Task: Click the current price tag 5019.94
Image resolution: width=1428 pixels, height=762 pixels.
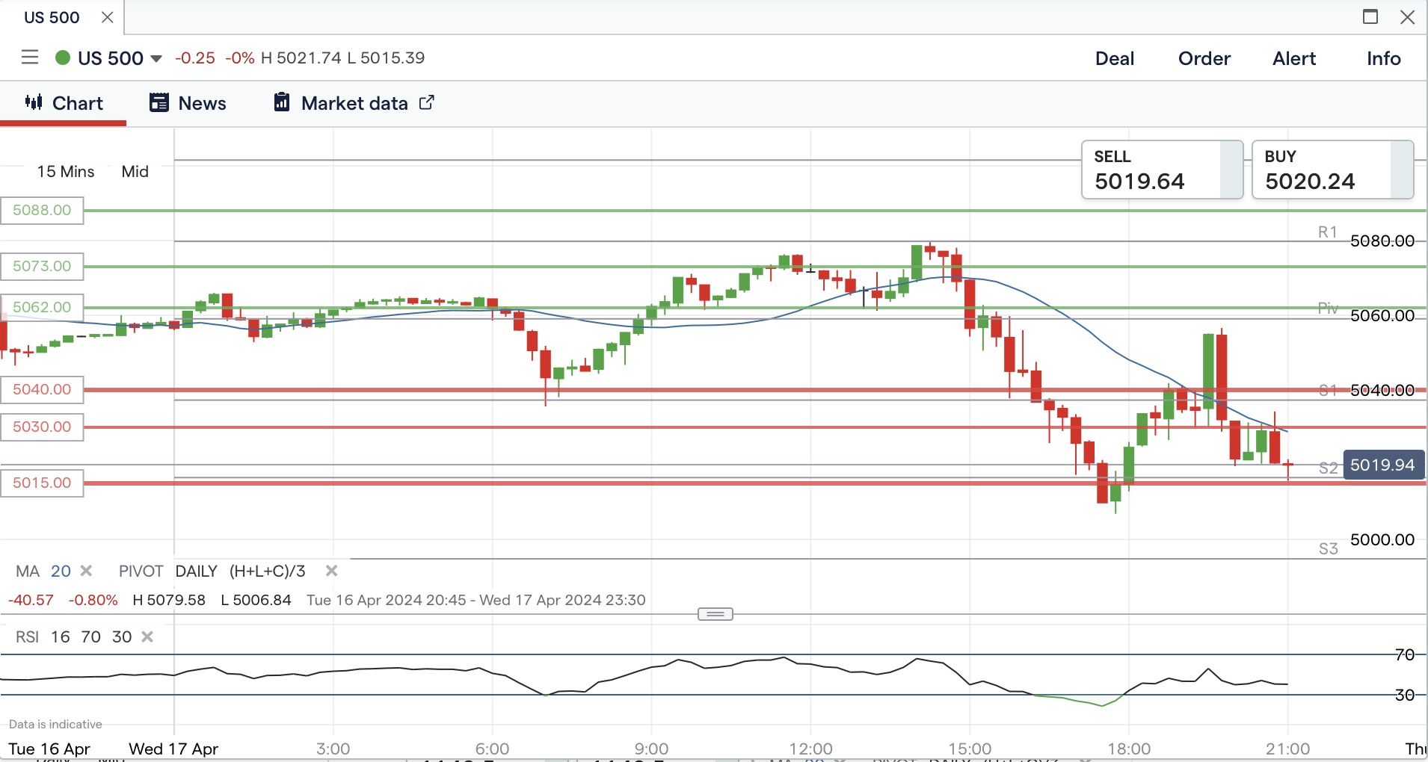Action: pyautogui.click(x=1383, y=465)
